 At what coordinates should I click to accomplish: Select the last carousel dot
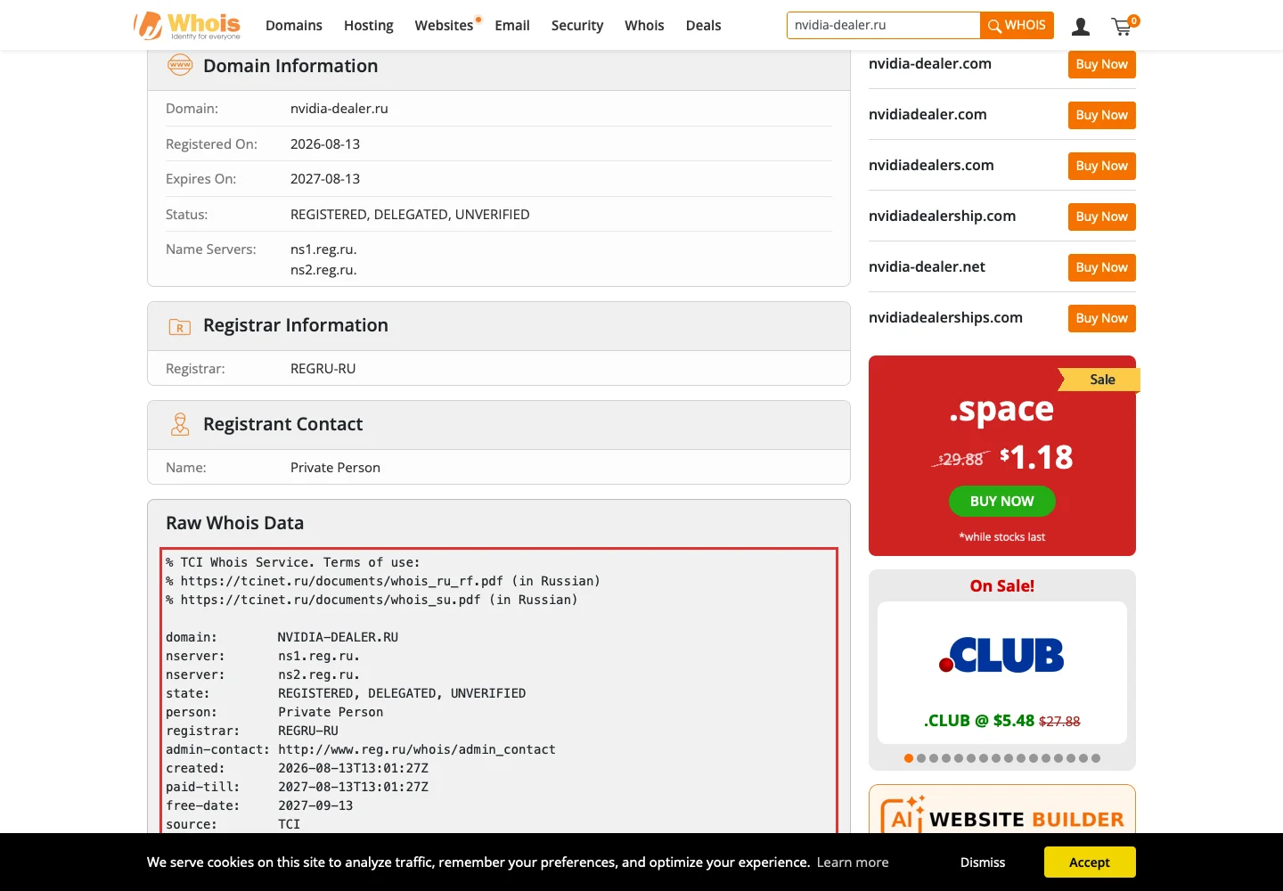coord(1096,758)
